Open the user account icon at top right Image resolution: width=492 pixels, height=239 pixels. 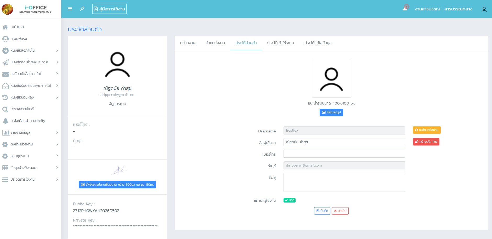coord(484,9)
